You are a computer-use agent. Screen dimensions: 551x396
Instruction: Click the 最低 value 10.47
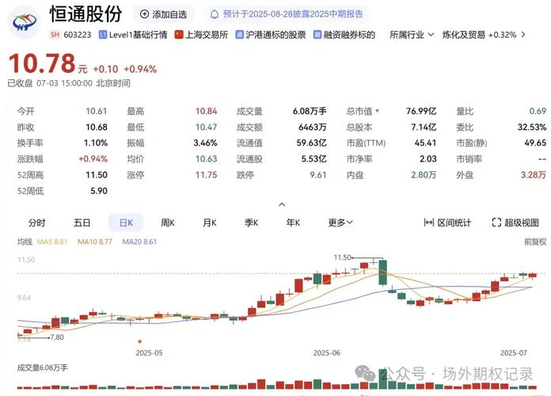[x=207, y=127]
